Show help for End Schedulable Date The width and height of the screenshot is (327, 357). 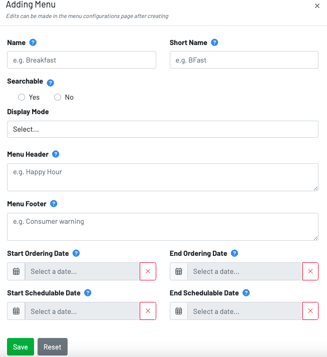246,293
